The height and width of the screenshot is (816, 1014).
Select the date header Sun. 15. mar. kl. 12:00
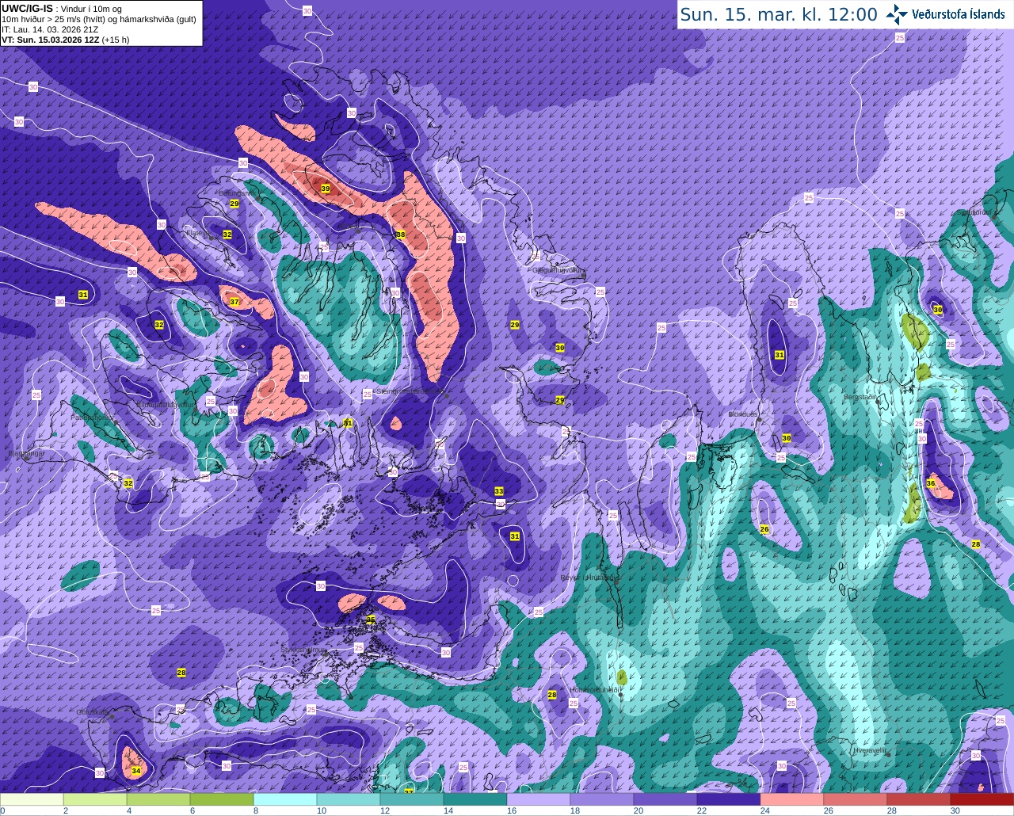coord(779,14)
